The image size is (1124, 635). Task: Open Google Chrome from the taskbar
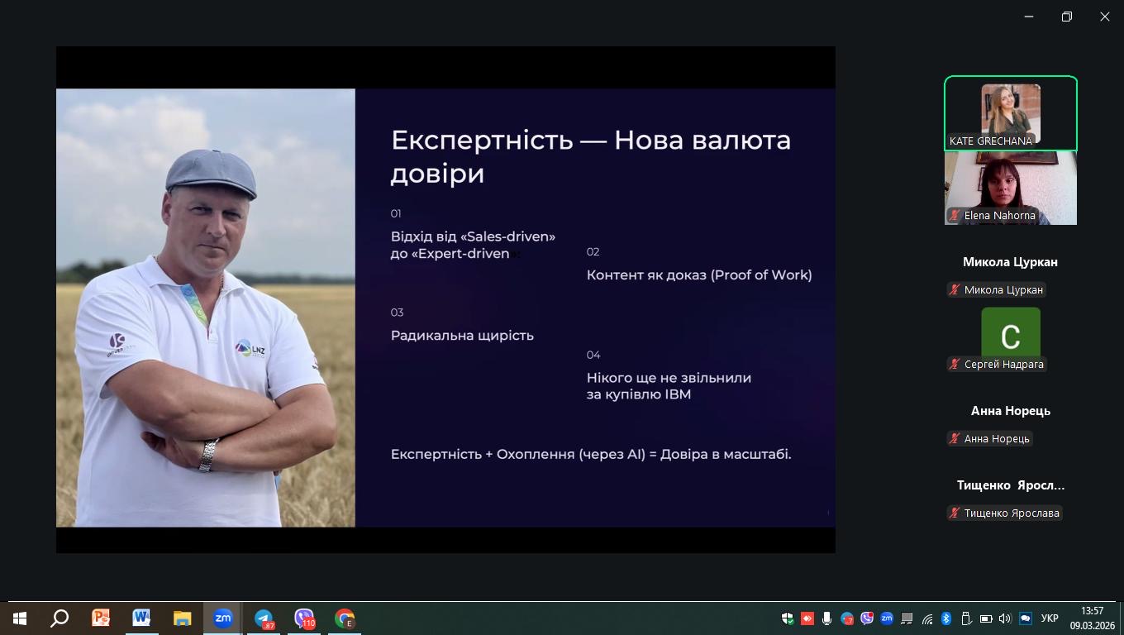pos(345,618)
